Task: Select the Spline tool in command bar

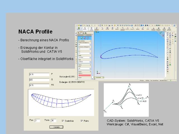Action: coord(143,28)
